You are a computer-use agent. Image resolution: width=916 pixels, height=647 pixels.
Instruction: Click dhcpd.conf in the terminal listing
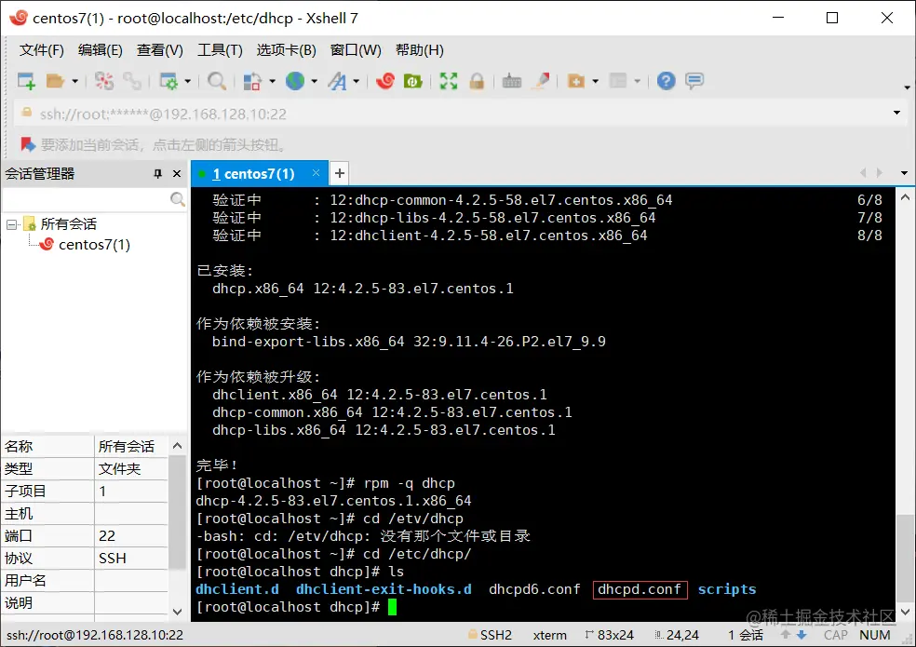pyautogui.click(x=640, y=589)
